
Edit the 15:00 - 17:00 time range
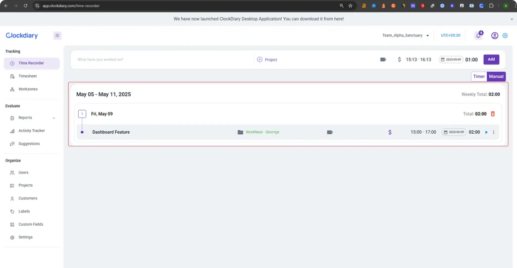424,132
